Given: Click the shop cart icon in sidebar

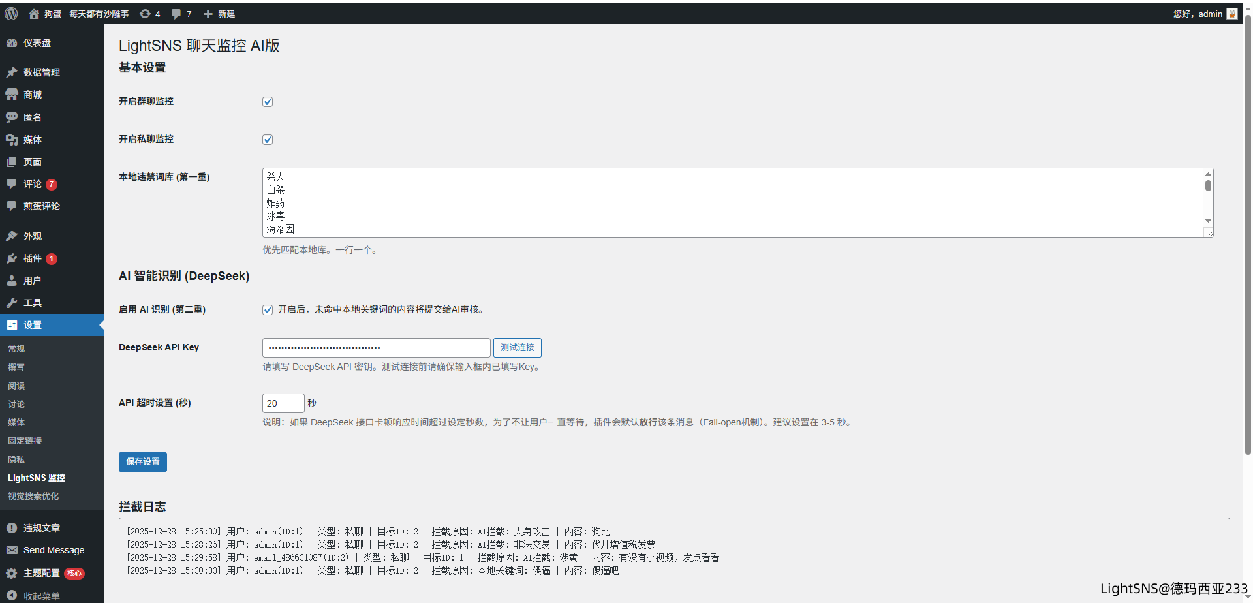Looking at the screenshot, I should [12, 95].
